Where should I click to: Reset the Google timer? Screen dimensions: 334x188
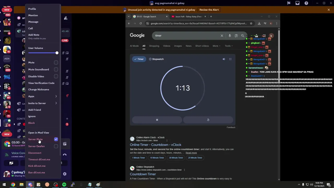(x=208, y=120)
